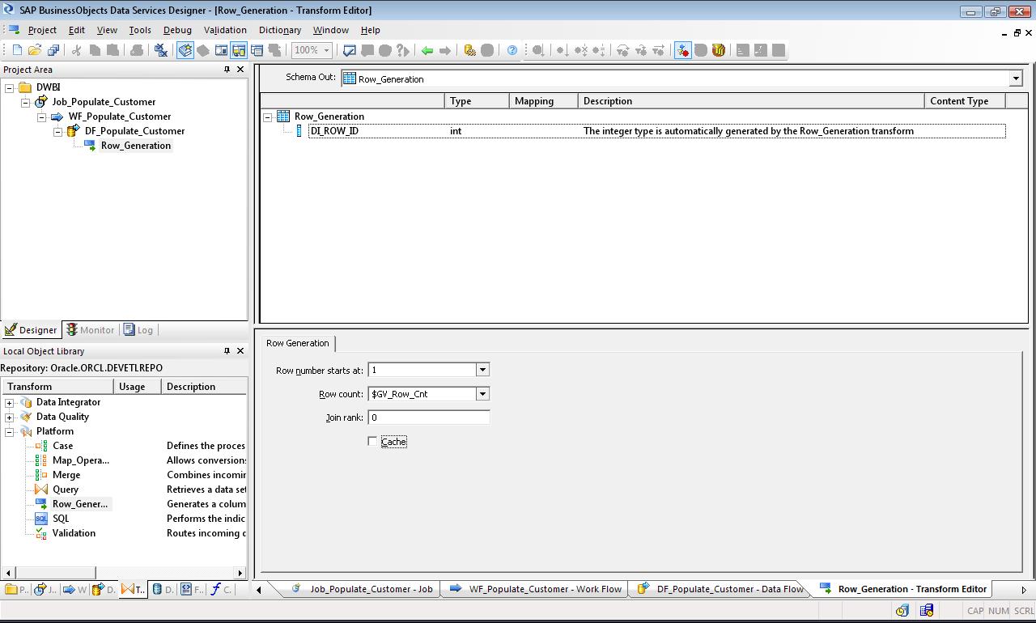The height and width of the screenshot is (623, 1036).
Task: Open the Debug menu
Action: (x=177, y=30)
